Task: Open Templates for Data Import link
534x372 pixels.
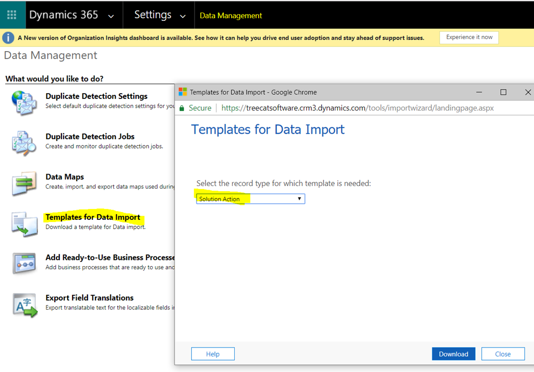Action: pos(93,217)
